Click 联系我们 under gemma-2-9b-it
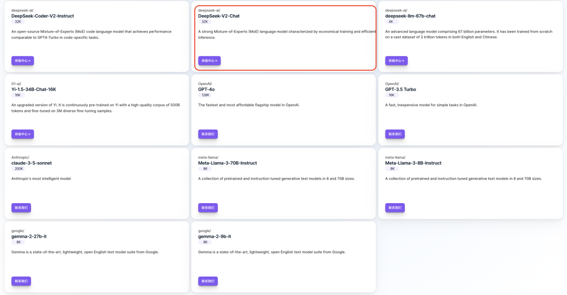This screenshot has width=567, height=295. (x=208, y=281)
